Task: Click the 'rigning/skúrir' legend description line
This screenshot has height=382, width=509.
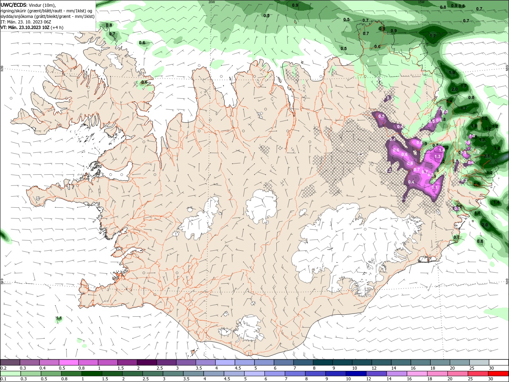Action: pyautogui.click(x=47, y=11)
